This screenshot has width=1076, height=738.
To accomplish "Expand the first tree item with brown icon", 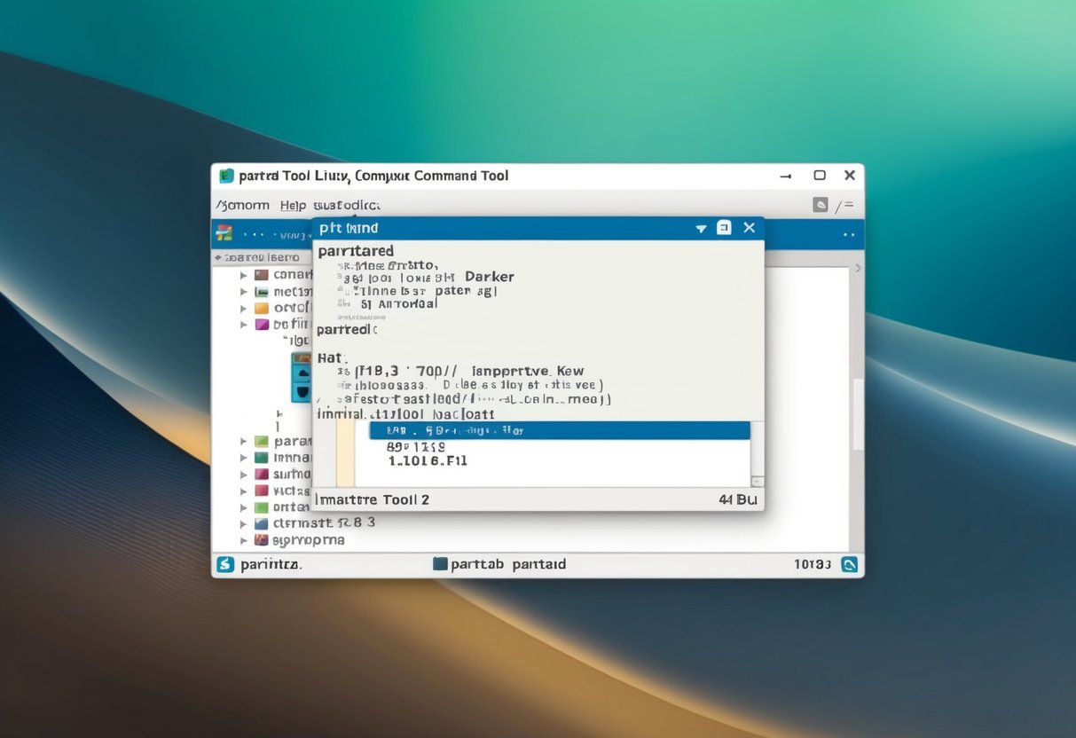I will pyautogui.click(x=244, y=275).
